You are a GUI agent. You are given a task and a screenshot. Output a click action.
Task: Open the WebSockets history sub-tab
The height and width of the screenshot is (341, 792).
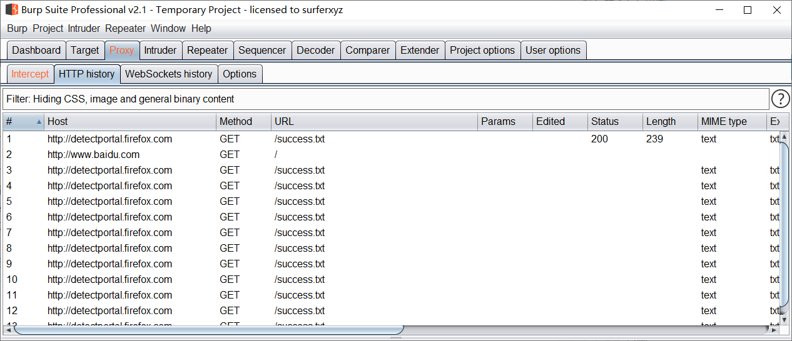click(x=169, y=74)
